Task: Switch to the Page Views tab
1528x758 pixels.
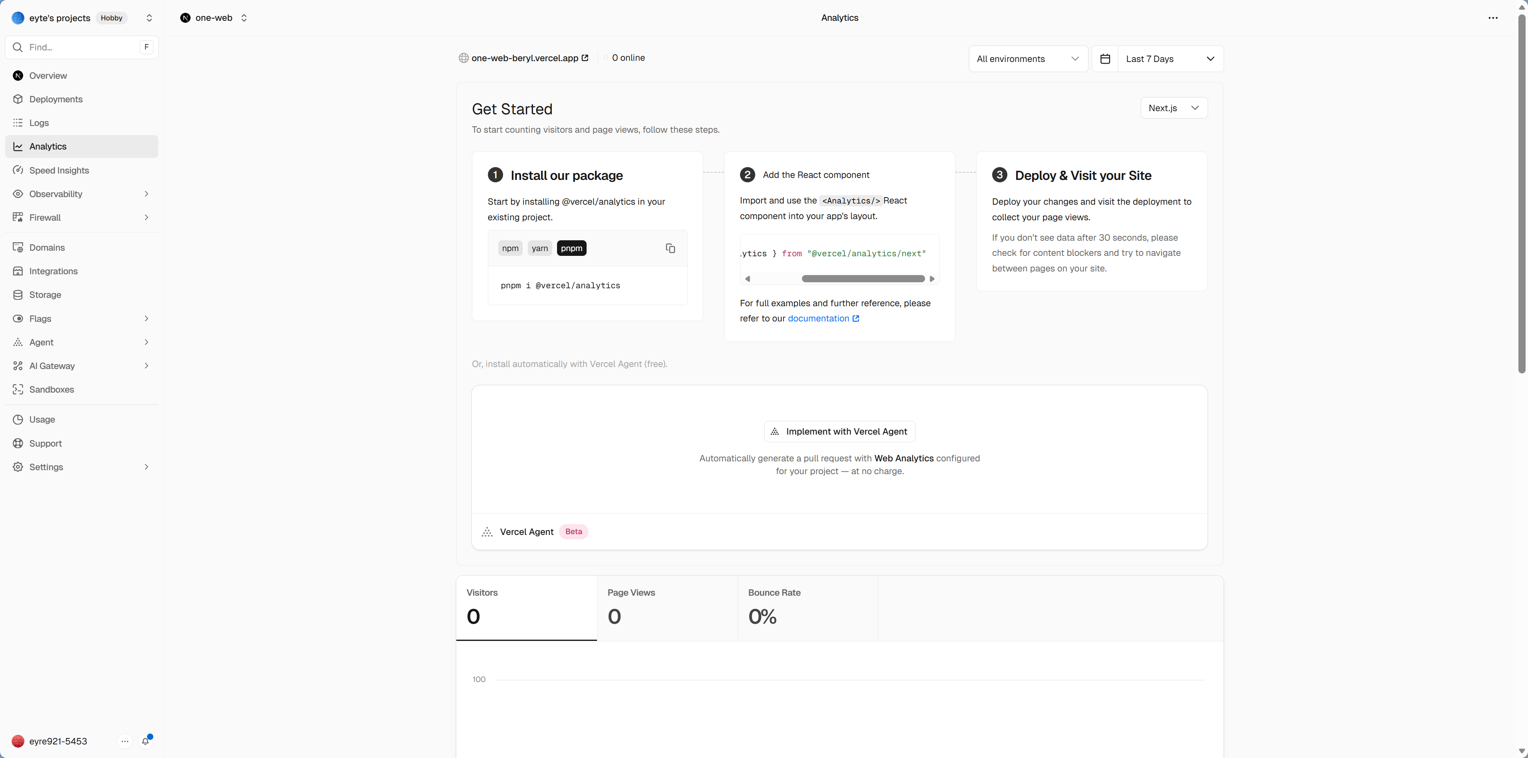Action: (x=667, y=607)
